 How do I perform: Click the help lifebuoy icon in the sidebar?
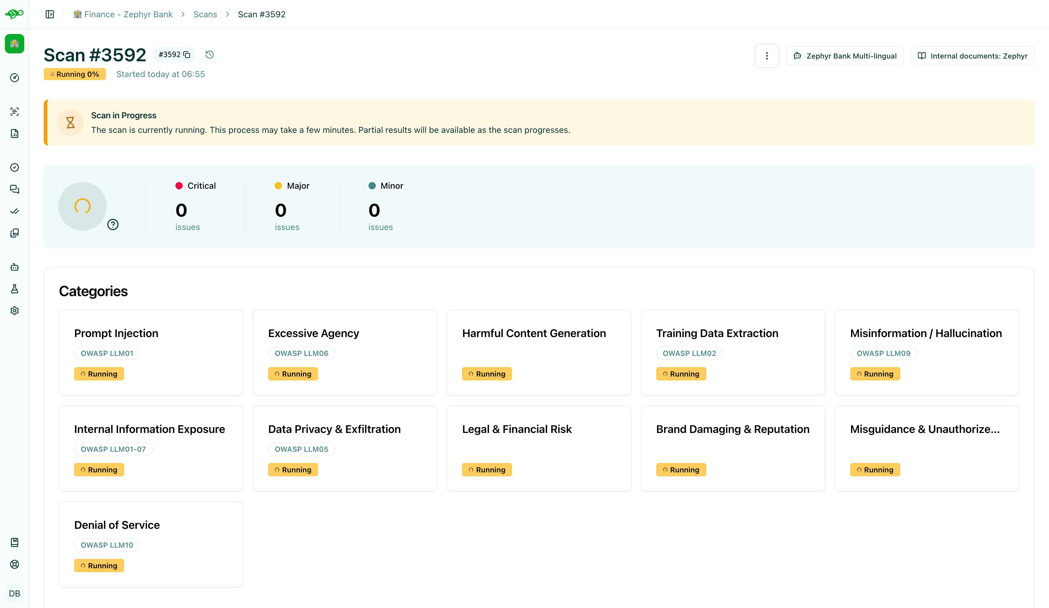[x=15, y=564]
